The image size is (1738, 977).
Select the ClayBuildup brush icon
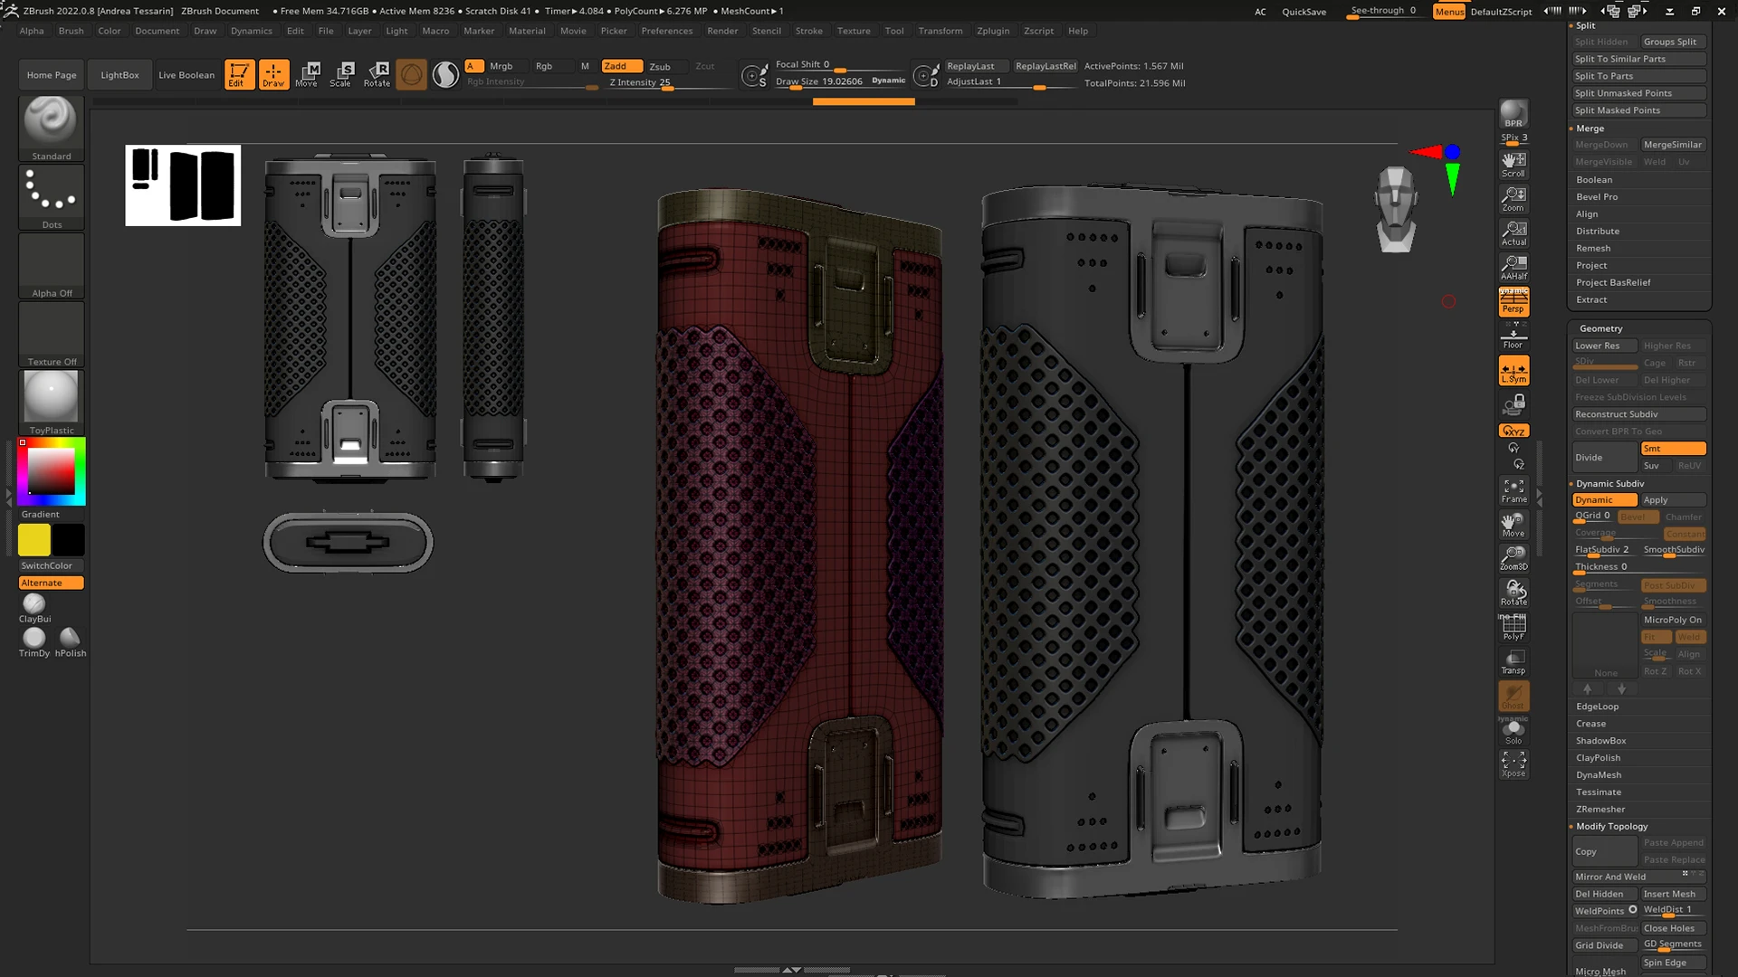(x=34, y=608)
